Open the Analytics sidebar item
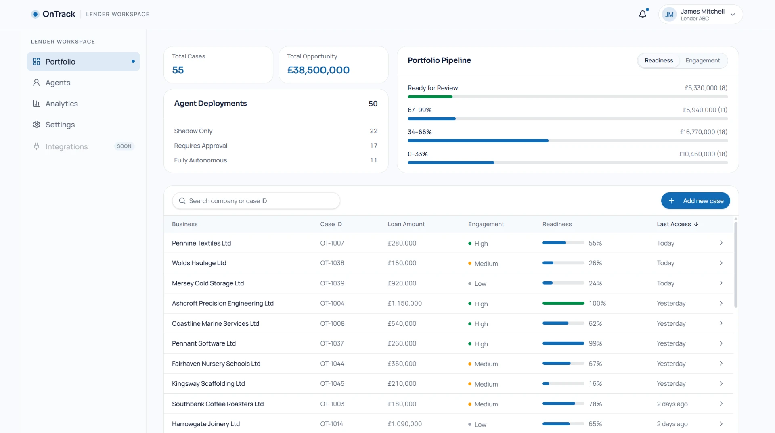 (84, 103)
